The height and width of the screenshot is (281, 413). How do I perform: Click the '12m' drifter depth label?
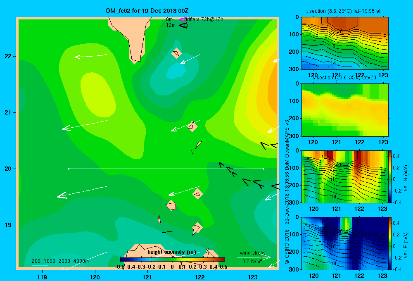click(x=171, y=25)
